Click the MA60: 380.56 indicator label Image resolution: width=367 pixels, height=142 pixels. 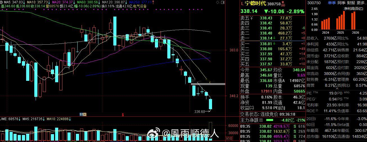pos(87,2)
